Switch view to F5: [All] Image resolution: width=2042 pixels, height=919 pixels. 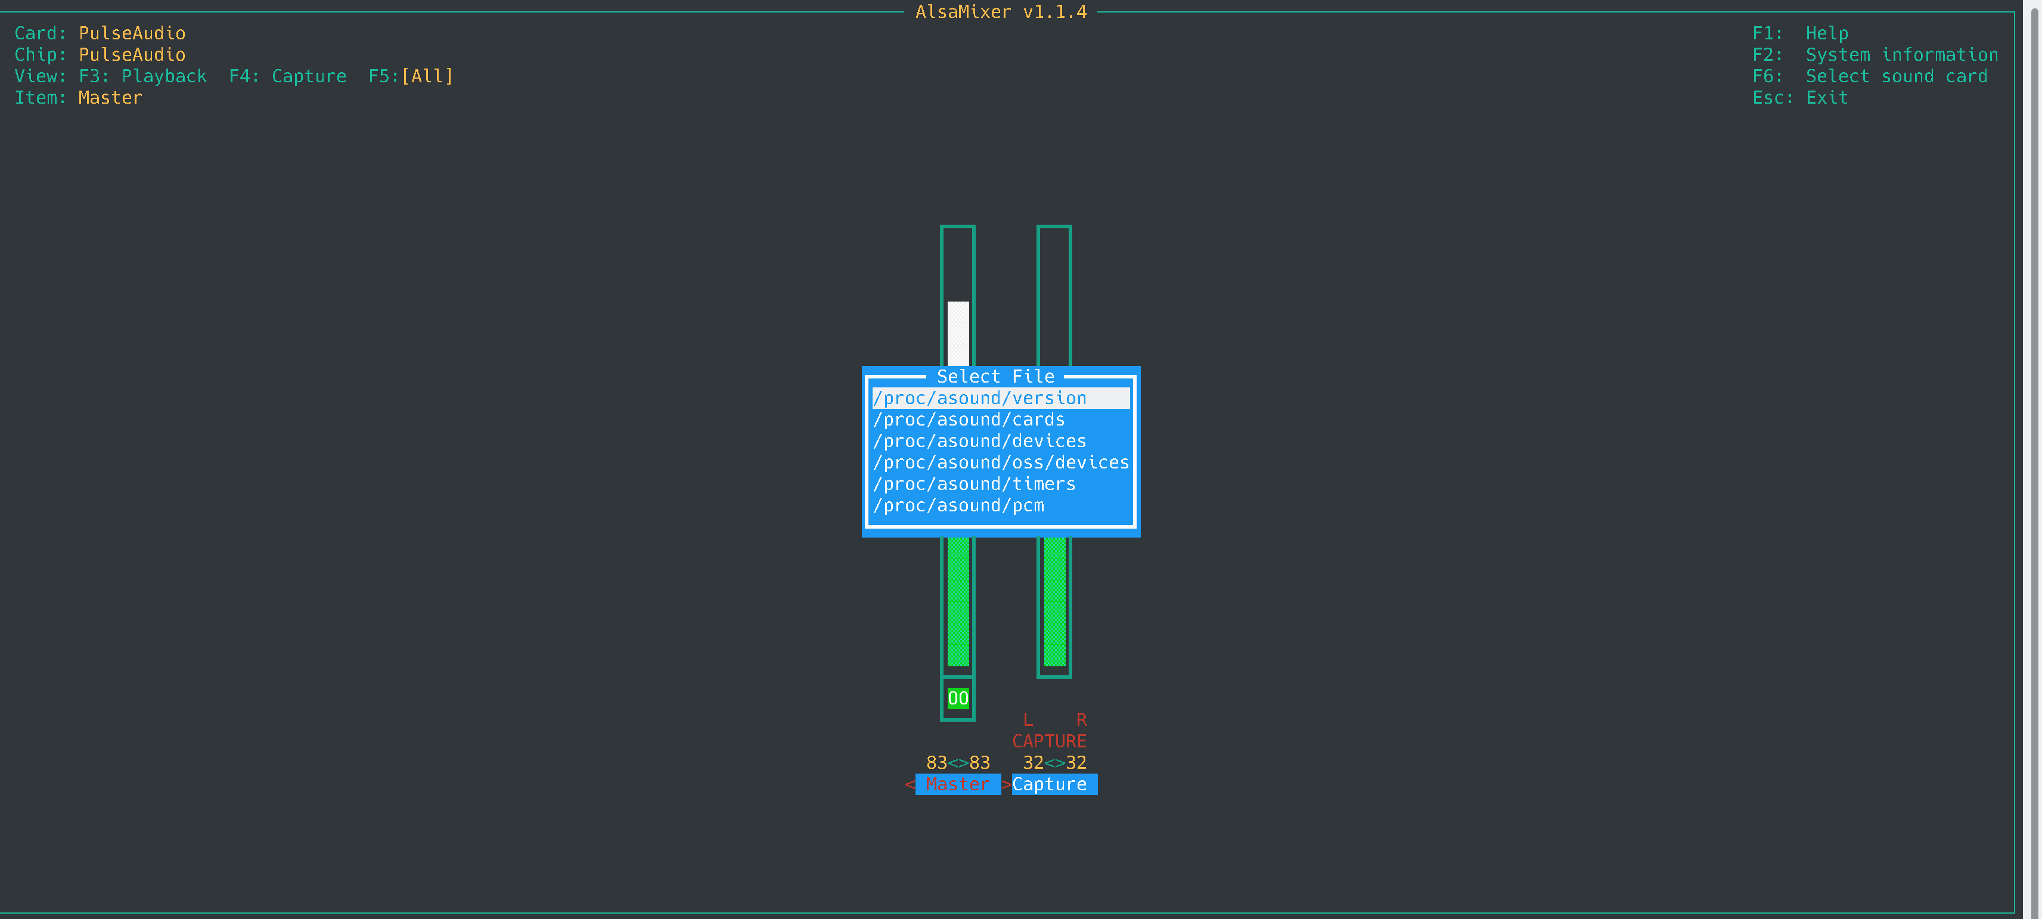pos(411,76)
